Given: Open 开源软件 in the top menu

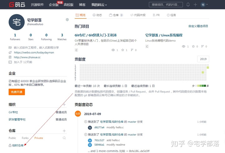Looking at the screenshot, I should point(37,5).
